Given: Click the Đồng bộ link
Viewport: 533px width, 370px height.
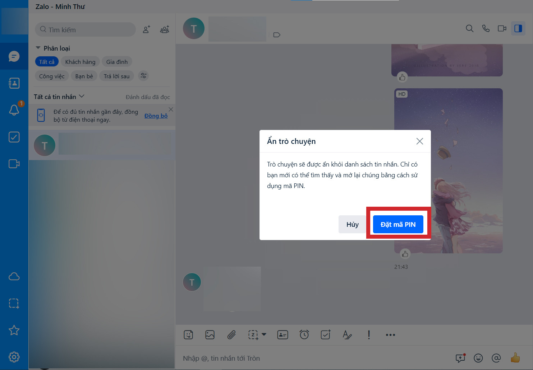Looking at the screenshot, I should (x=156, y=116).
